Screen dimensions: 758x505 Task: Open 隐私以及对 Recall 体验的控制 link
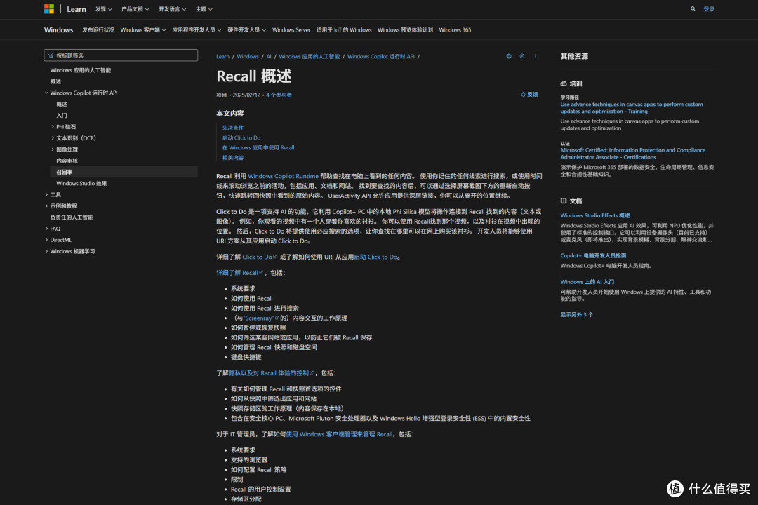point(271,373)
